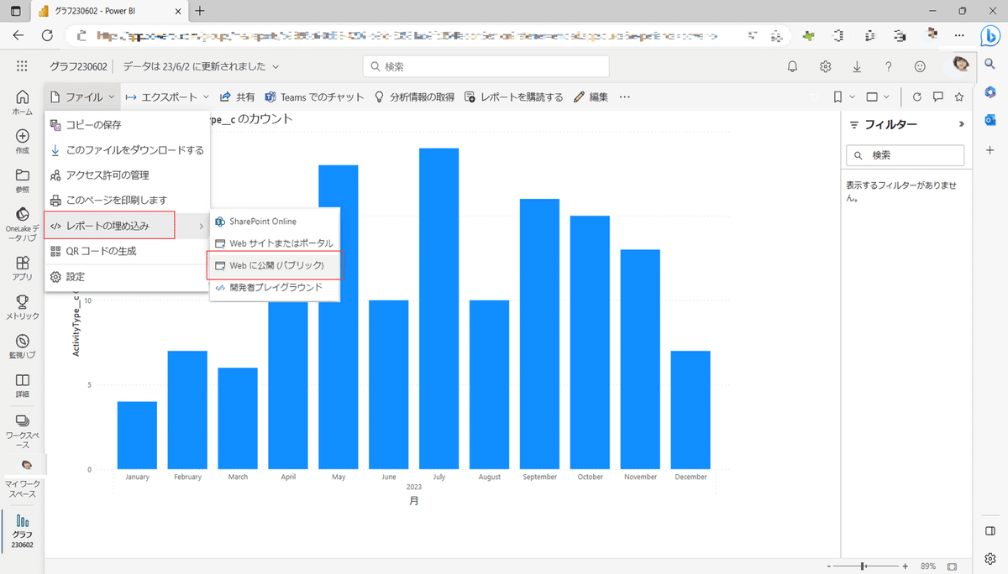Screen dimensions: 1008x574
Task: Open Edge sidebar settings gear
Action: [x=990, y=558]
